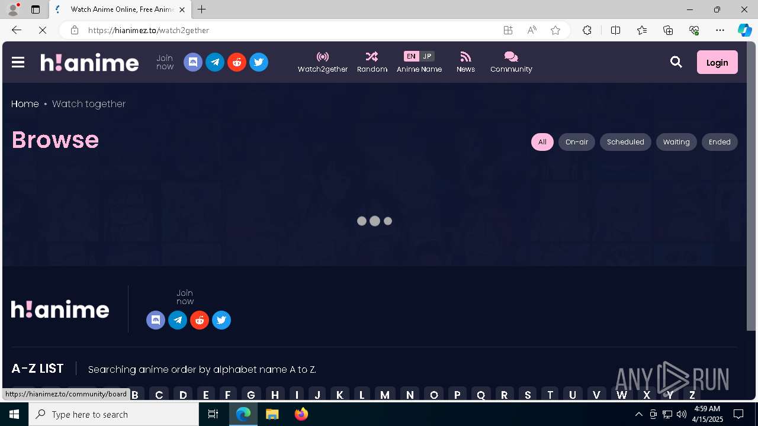This screenshot has height=426, width=758.
Task: Open a new browser tab
Action: coord(202,9)
